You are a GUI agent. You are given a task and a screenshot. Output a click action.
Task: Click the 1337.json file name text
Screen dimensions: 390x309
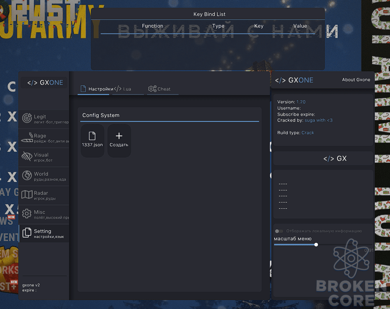[92, 145]
